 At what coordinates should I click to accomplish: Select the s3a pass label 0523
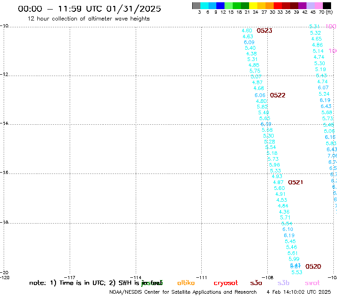click(x=264, y=31)
